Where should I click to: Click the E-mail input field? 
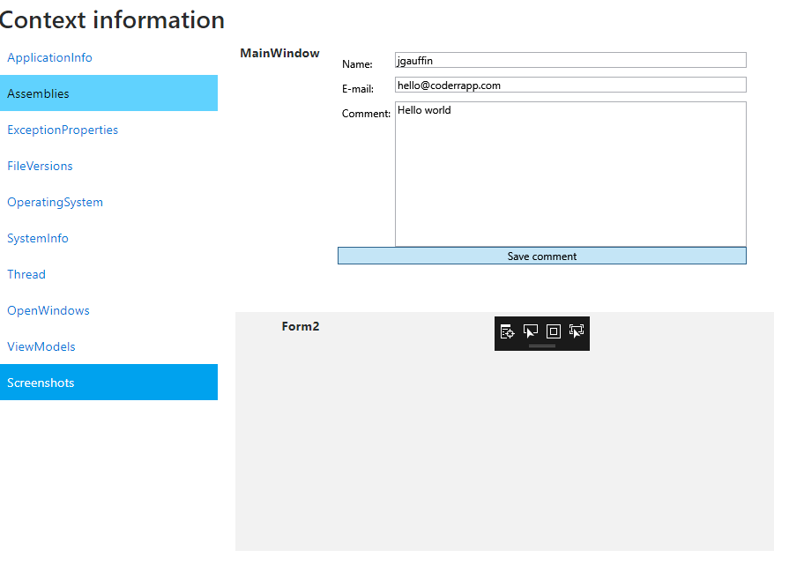[x=570, y=85]
